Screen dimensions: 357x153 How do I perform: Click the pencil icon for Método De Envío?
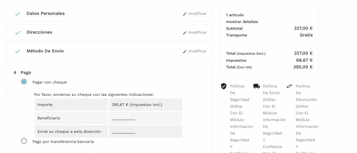click(185, 51)
